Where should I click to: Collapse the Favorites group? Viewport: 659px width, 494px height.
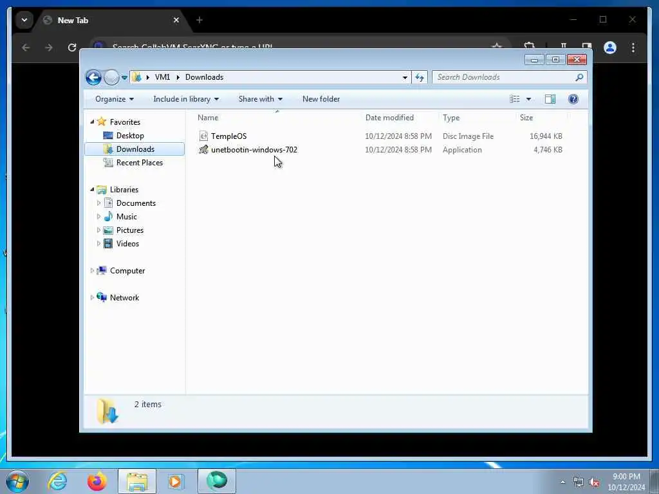point(92,122)
